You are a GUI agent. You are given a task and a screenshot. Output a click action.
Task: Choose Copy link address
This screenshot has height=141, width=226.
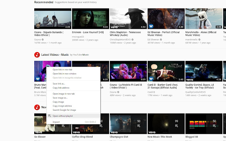pos(73,88)
